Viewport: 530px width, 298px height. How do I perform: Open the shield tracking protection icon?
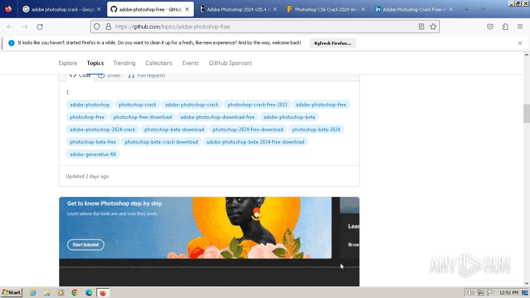click(97, 26)
